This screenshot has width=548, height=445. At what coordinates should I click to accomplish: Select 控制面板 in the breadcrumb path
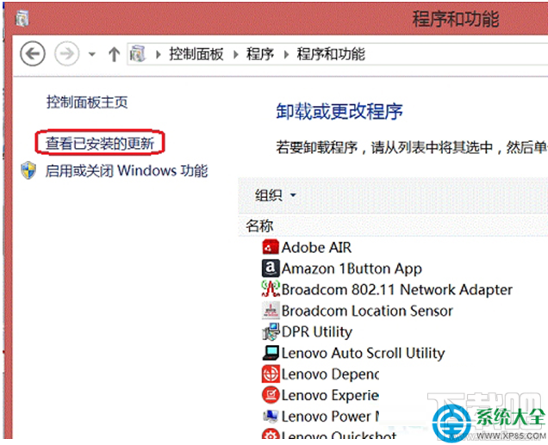(x=196, y=54)
